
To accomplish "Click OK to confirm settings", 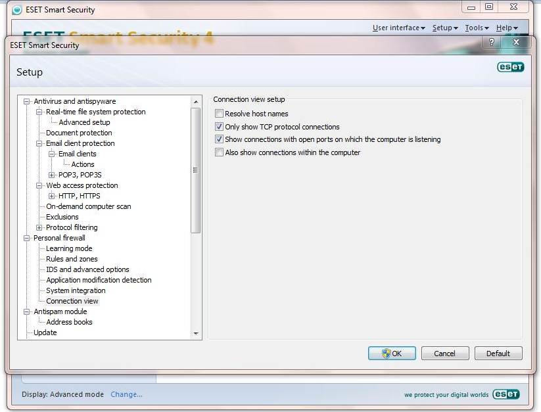I will pyautogui.click(x=392, y=354).
